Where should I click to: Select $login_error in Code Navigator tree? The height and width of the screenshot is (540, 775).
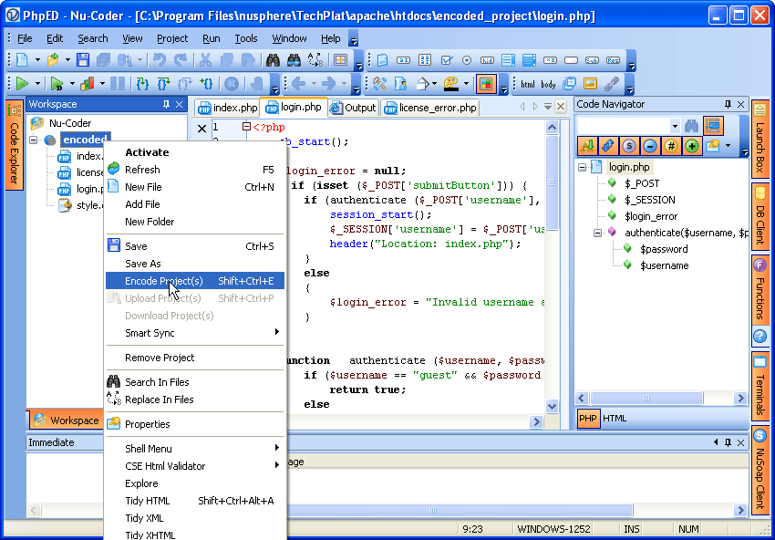(650, 216)
